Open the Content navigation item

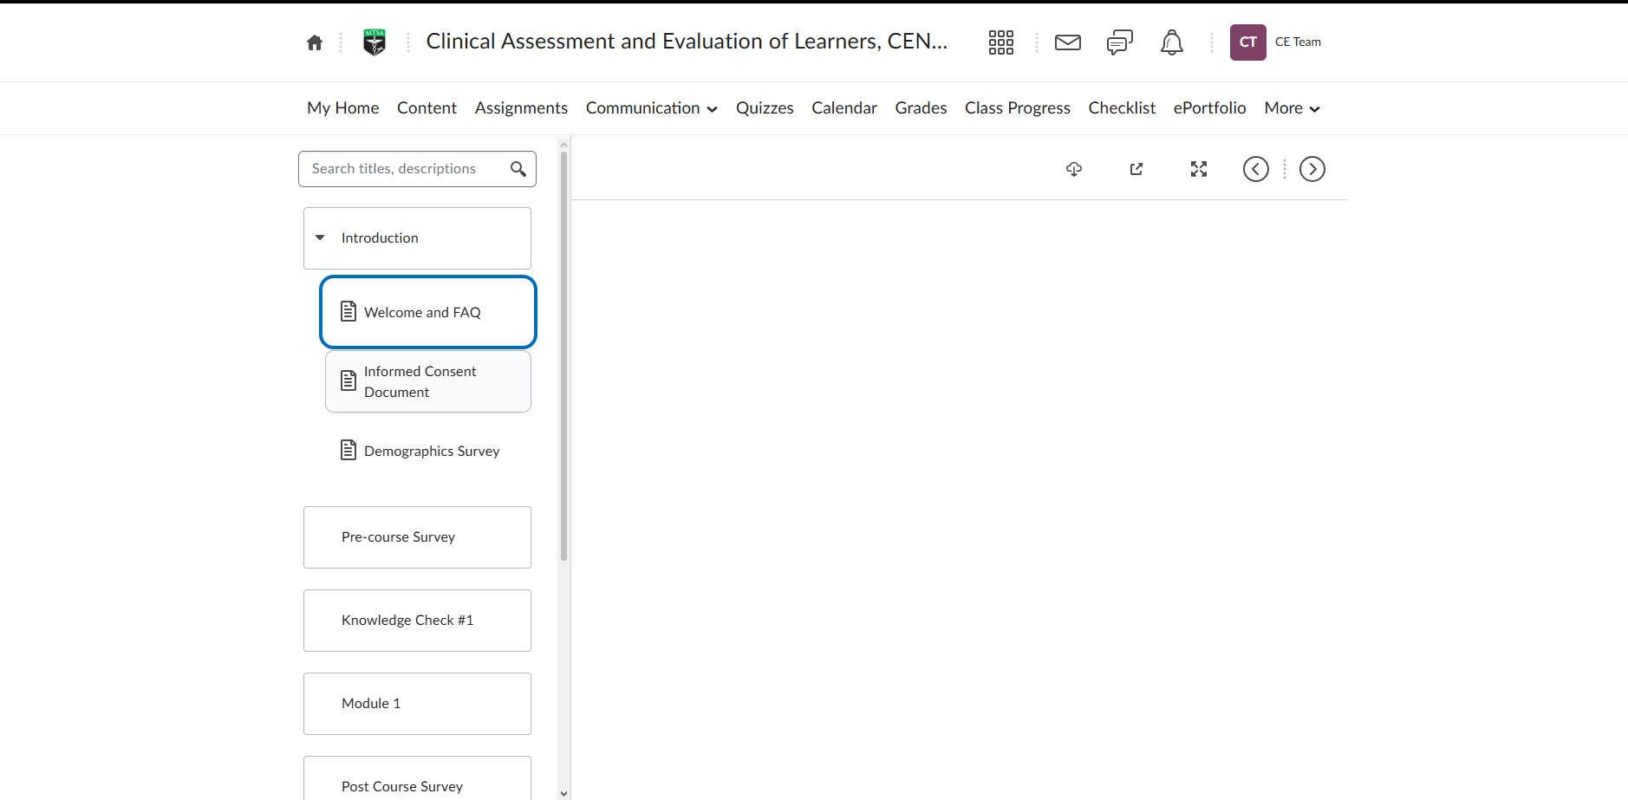pyautogui.click(x=427, y=108)
